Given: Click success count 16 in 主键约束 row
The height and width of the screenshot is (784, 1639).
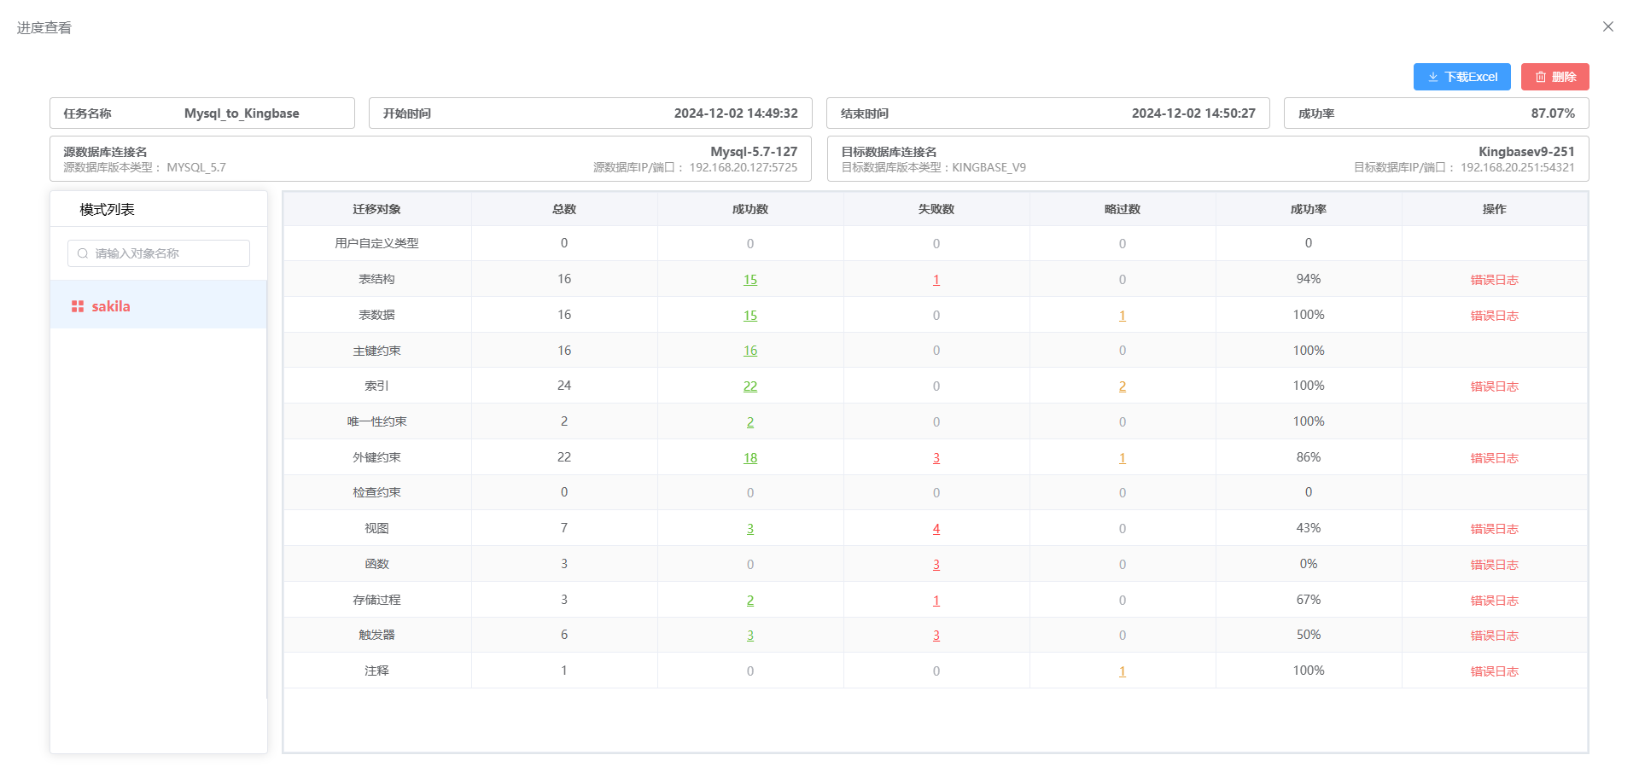Looking at the screenshot, I should coord(750,351).
